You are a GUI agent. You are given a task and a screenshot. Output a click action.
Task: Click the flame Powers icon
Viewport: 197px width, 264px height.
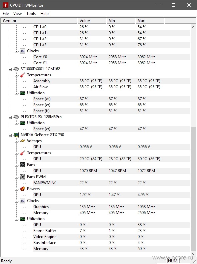pyautogui.click(x=23, y=189)
